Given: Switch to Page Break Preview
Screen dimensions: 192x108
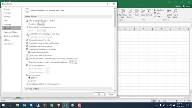Looking at the screenshot, I should click(x=164, y=101).
